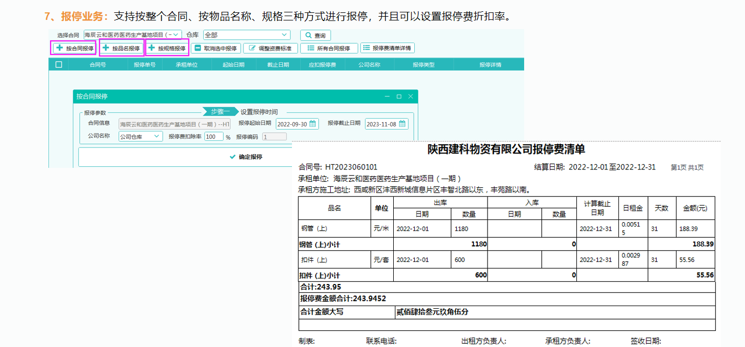Open the 选择合同 contract dropdown
This screenshot has width=745, height=347.
click(x=133, y=35)
